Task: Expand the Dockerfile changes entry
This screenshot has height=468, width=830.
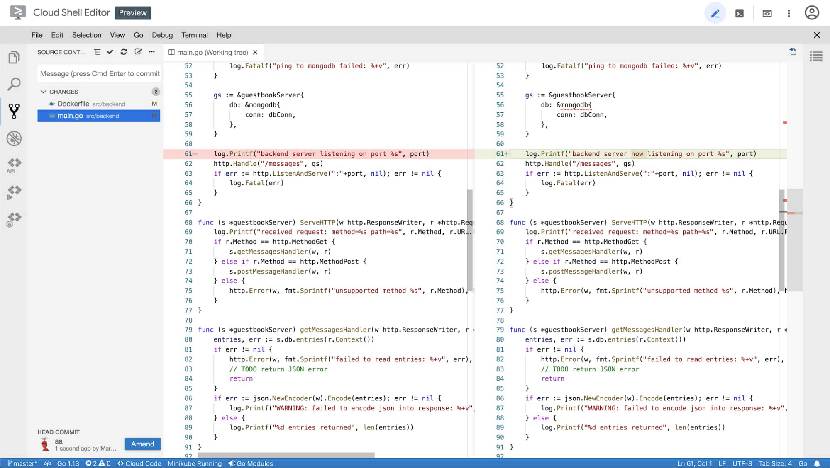Action: 90,104
